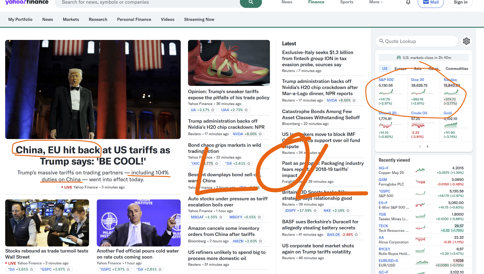Click the Sign in button

coord(460,3)
